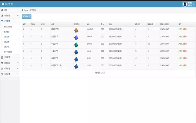Select 分类列表 in the sidebar submenu
Image resolution: width=196 pixels, height=123 pixels.
(7, 37)
